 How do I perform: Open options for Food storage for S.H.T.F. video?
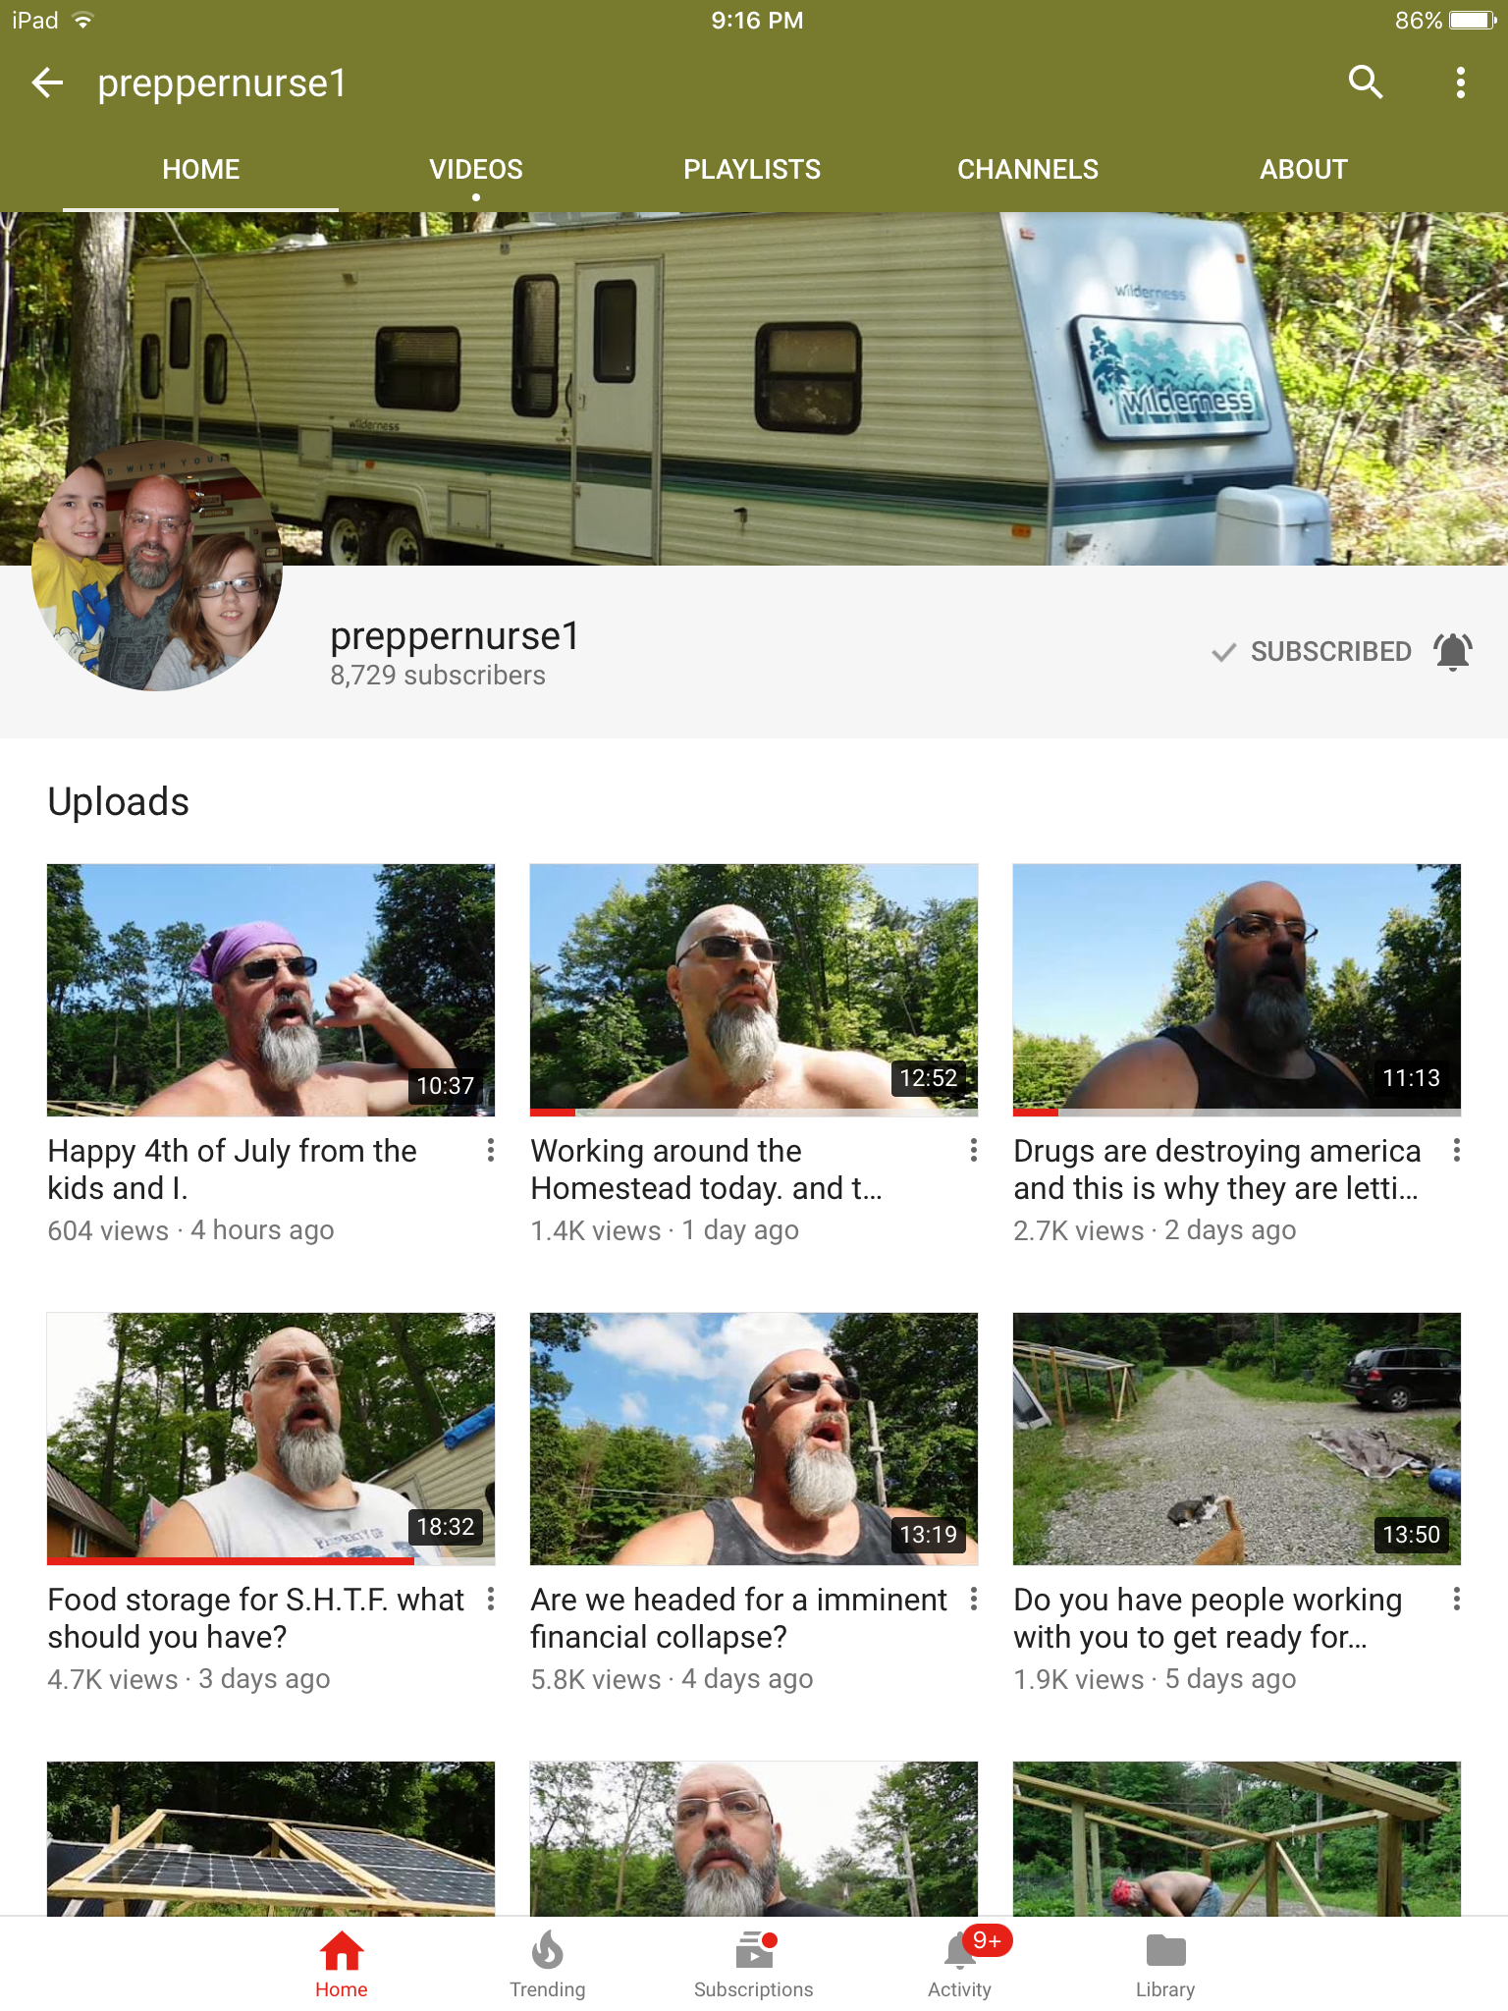tap(491, 1600)
